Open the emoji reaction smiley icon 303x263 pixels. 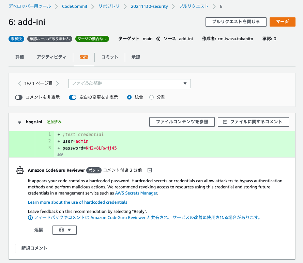click(x=62, y=230)
